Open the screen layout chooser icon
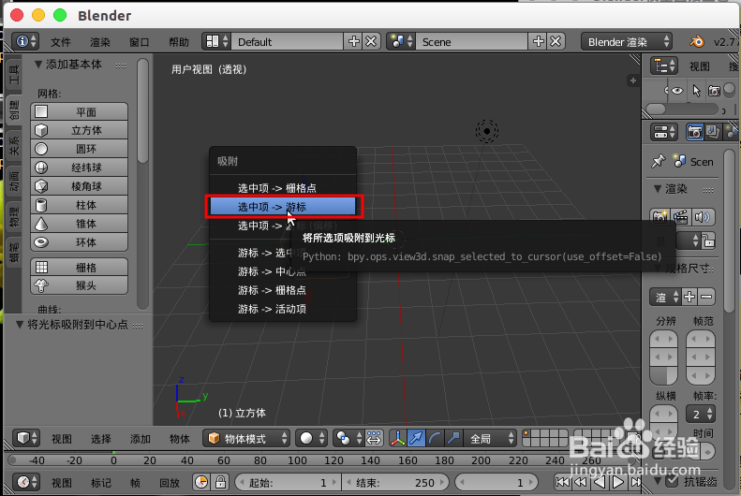Screen dimensions: 741x496 pyautogui.click(x=216, y=41)
